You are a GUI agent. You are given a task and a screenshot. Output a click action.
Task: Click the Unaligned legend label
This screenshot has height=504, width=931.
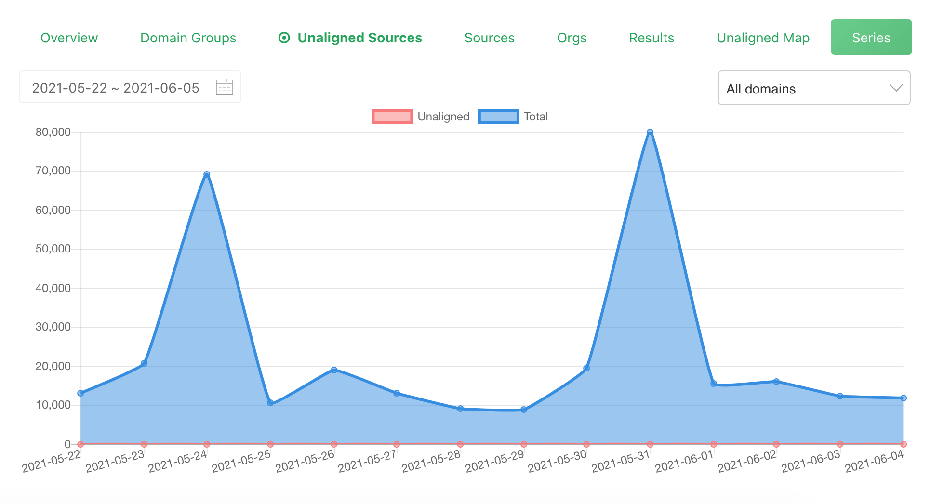[443, 117]
